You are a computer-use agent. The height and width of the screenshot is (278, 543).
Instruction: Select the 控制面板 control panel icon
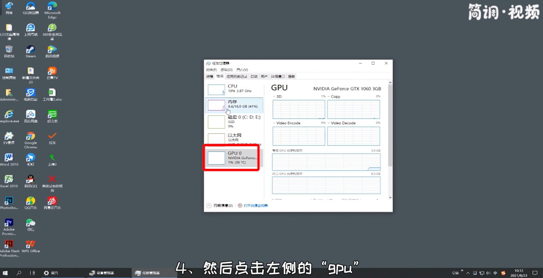[9, 73]
